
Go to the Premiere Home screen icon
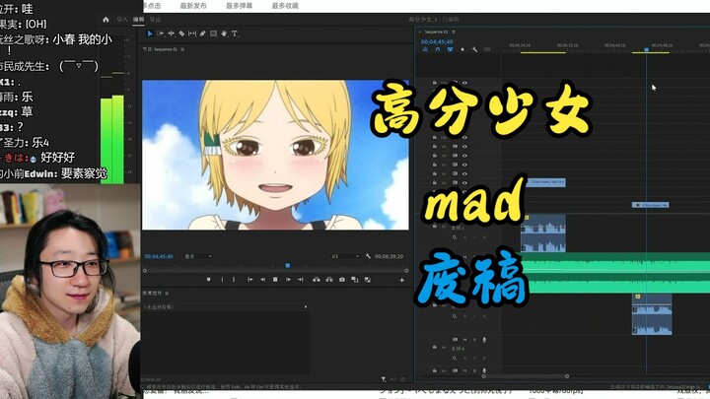pyautogui.click(x=106, y=20)
